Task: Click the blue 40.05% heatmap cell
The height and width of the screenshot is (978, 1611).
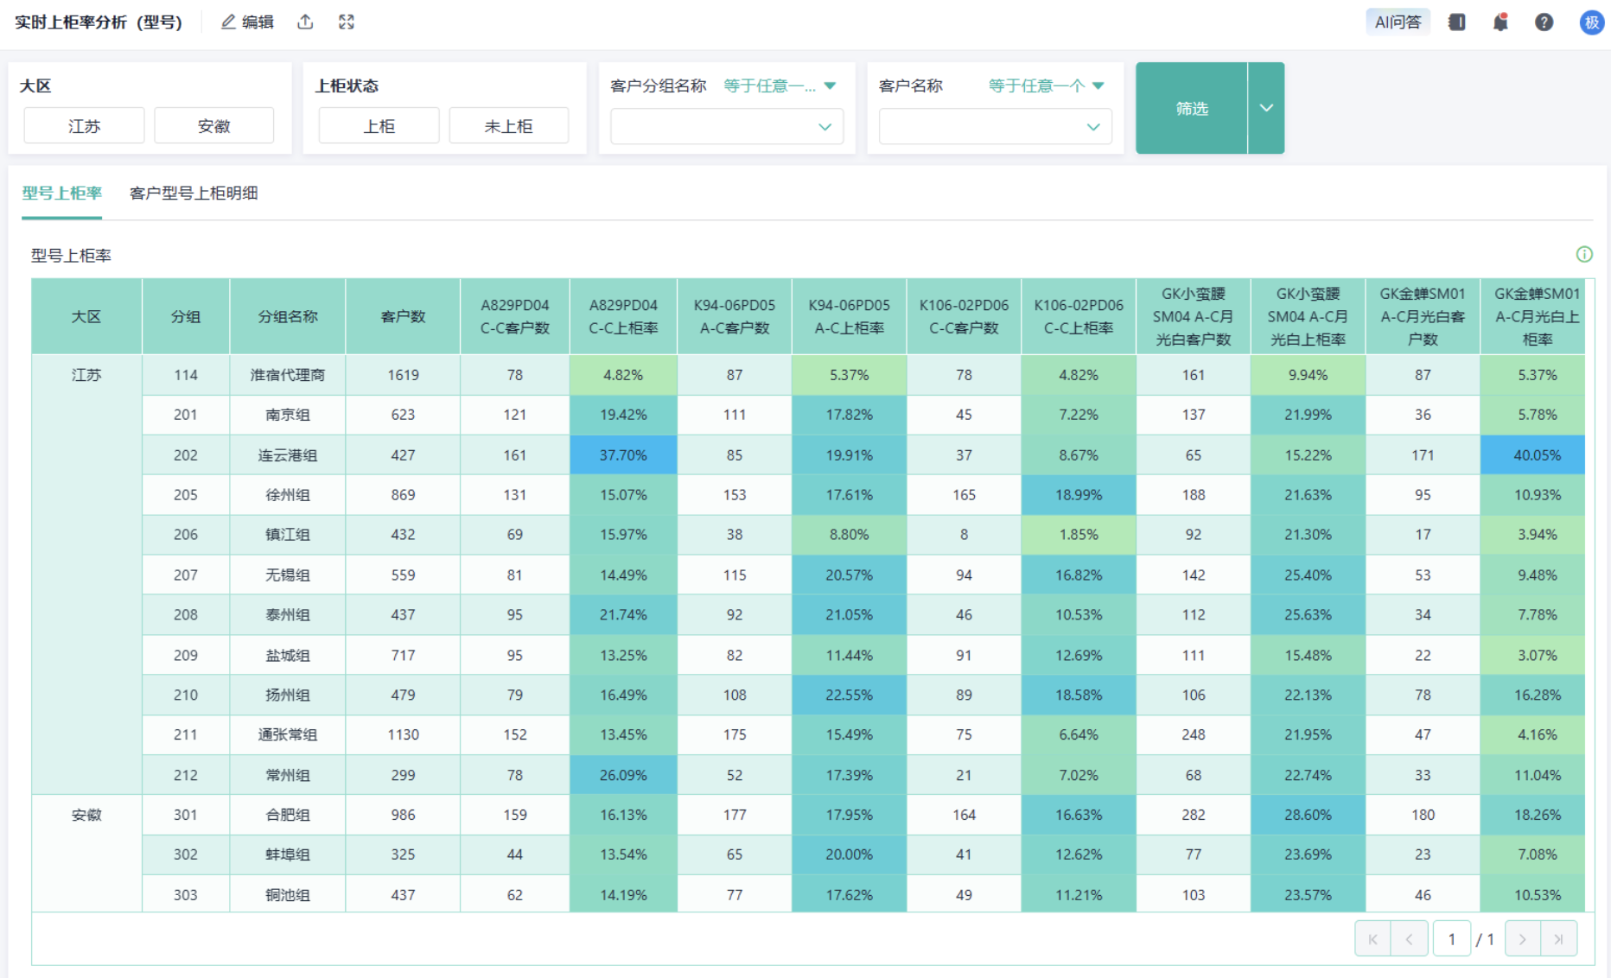Action: tap(1536, 455)
